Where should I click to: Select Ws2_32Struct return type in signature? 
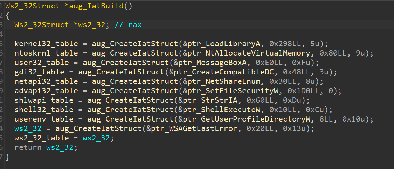pyautogui.click(x=33, y=6)
